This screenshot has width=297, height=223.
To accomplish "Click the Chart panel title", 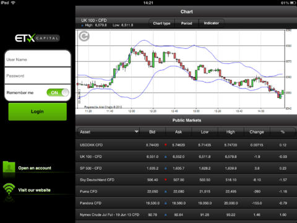I will coord(187,12).
